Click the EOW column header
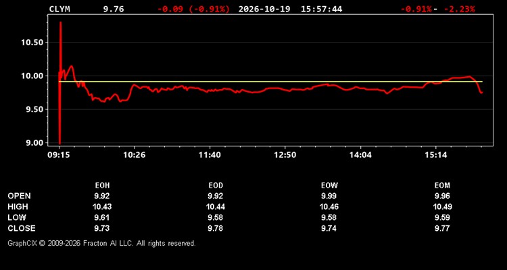This screenshot has height=270, width=507. point(329,186)
